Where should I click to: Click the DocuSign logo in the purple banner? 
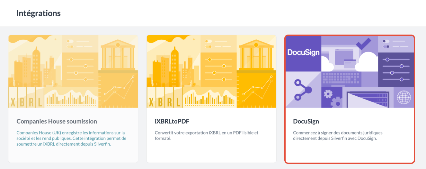click(303, 52)
